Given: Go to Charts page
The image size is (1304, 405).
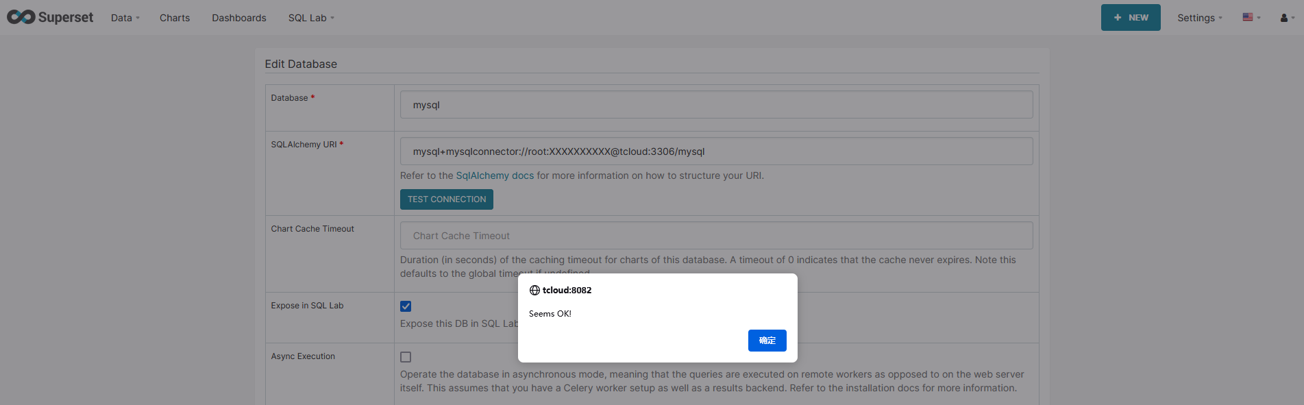Looking at the screenshot, I should point(175,18).
